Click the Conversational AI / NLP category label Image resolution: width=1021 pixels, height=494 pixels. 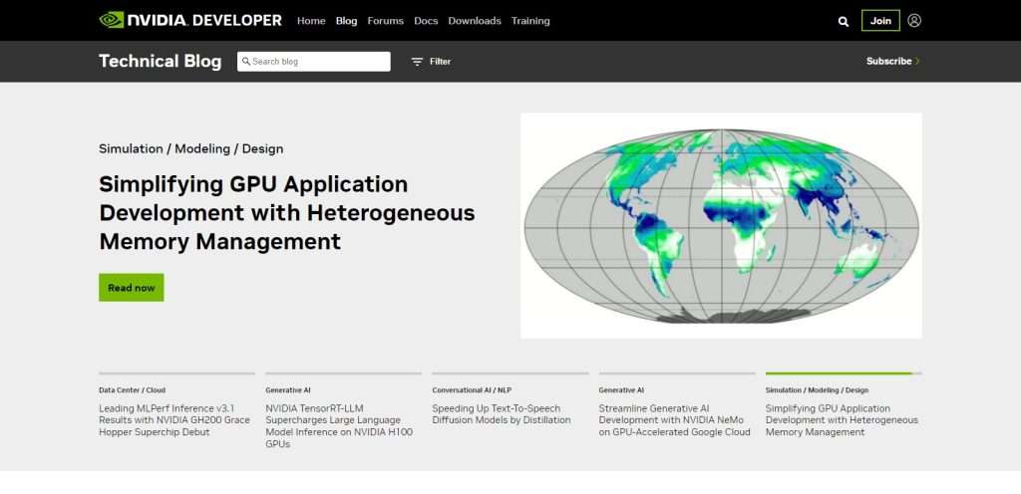click(x=472, y=390)
